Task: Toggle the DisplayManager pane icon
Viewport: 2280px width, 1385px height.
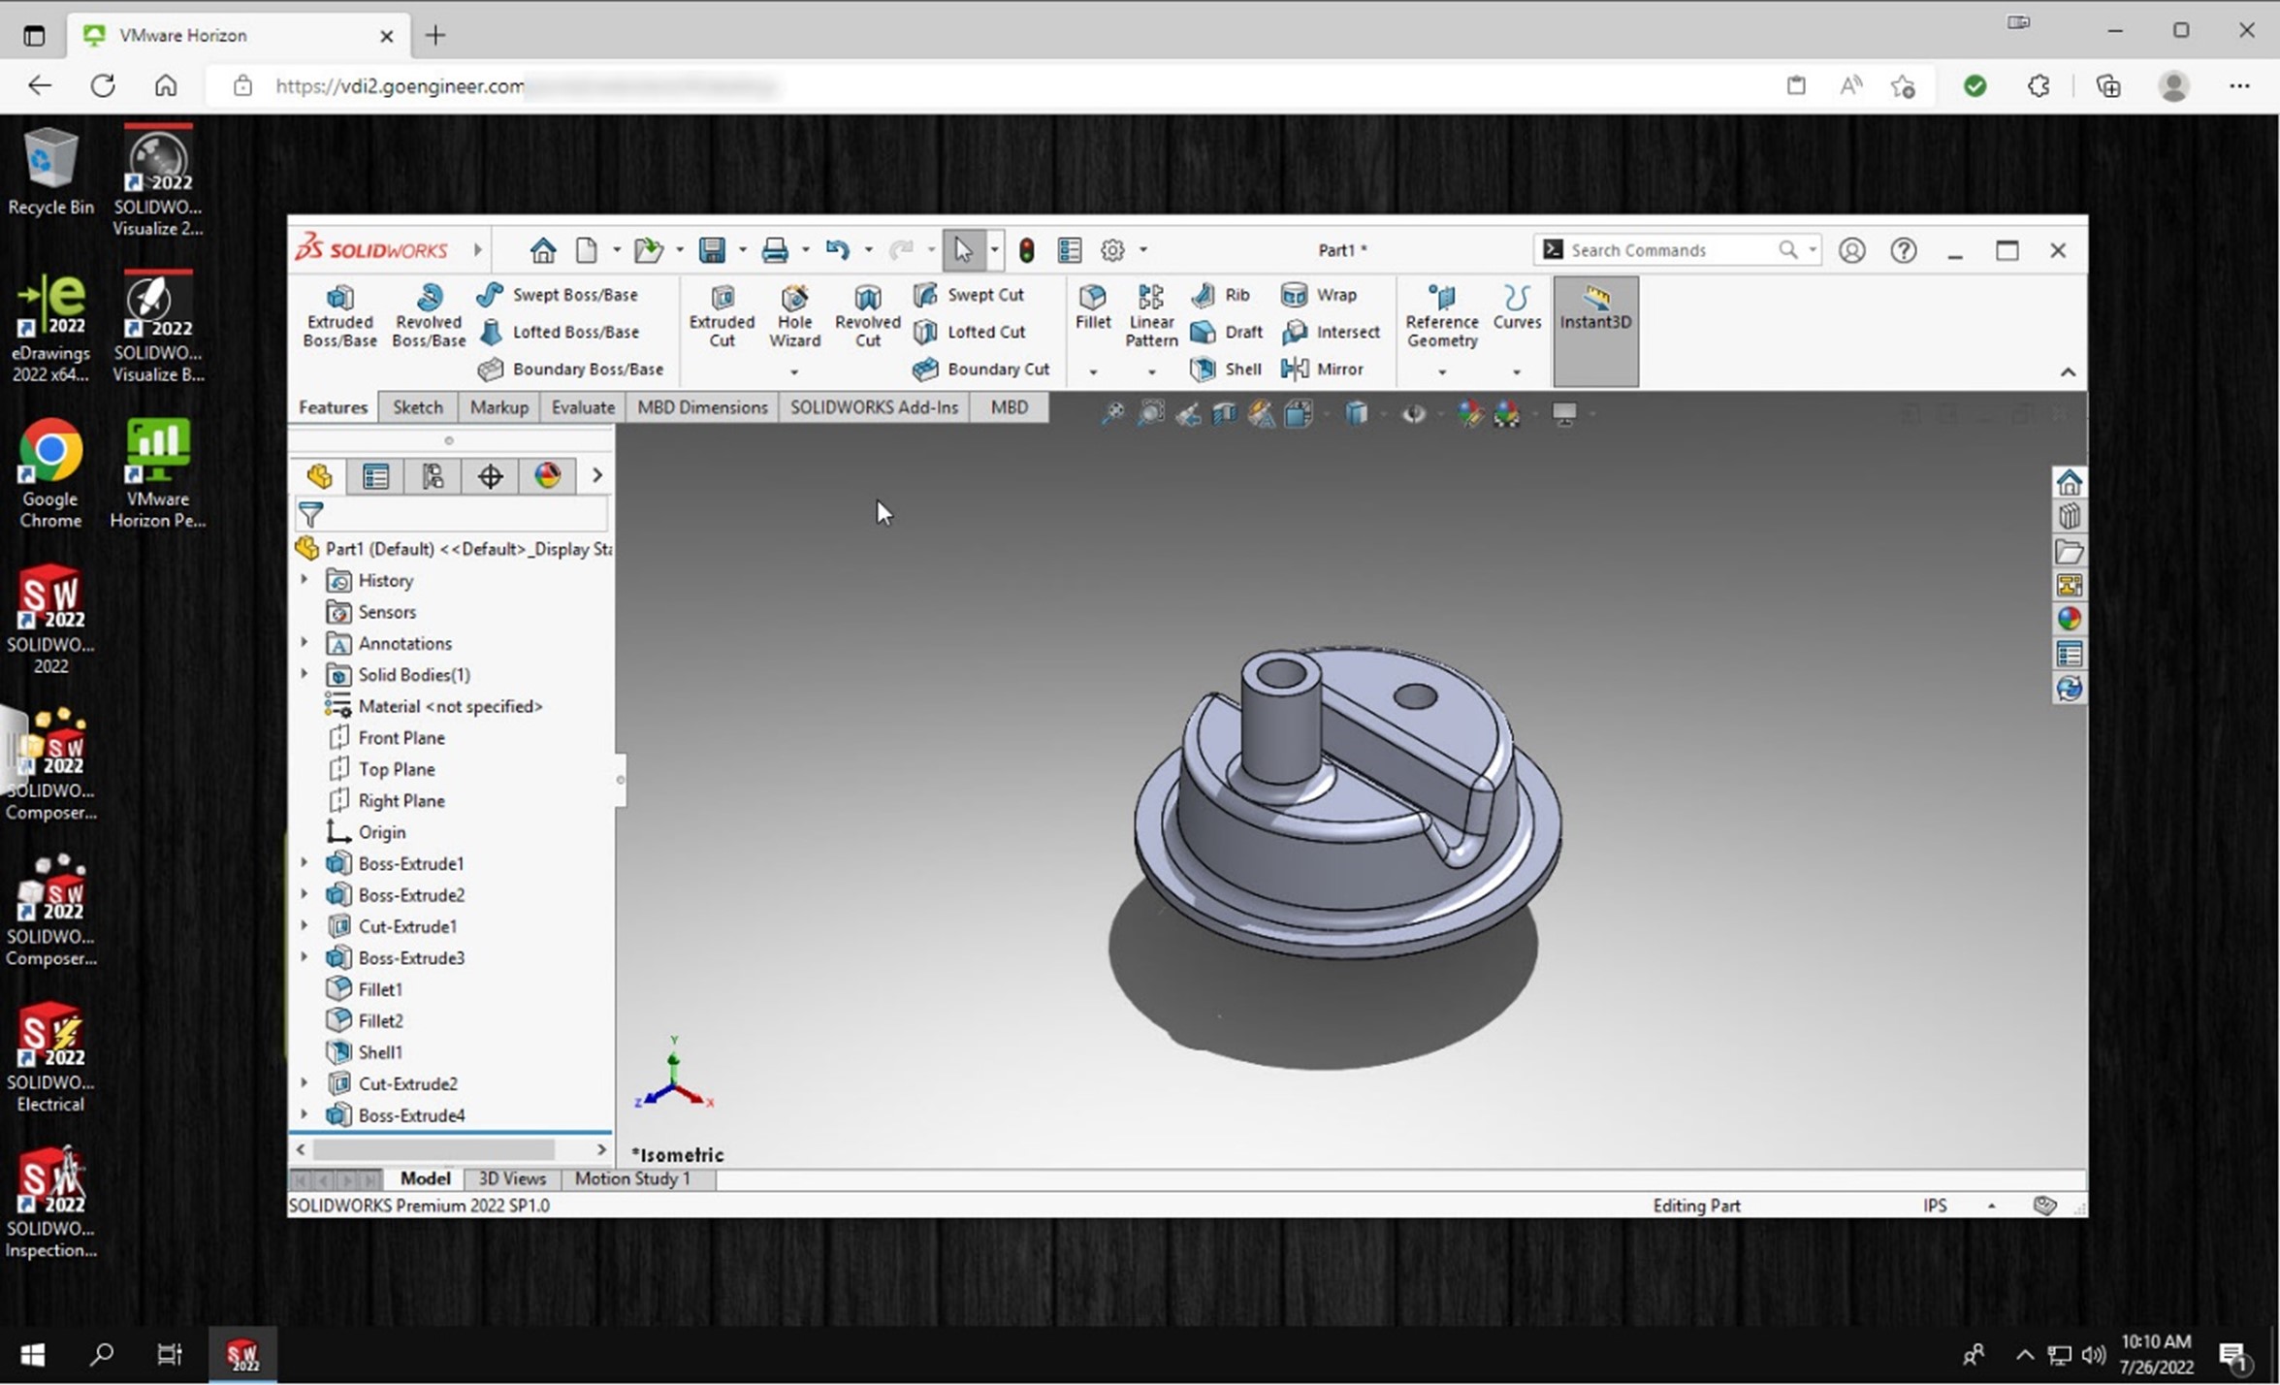Action: pyautogui.click(x=547, y=475)
